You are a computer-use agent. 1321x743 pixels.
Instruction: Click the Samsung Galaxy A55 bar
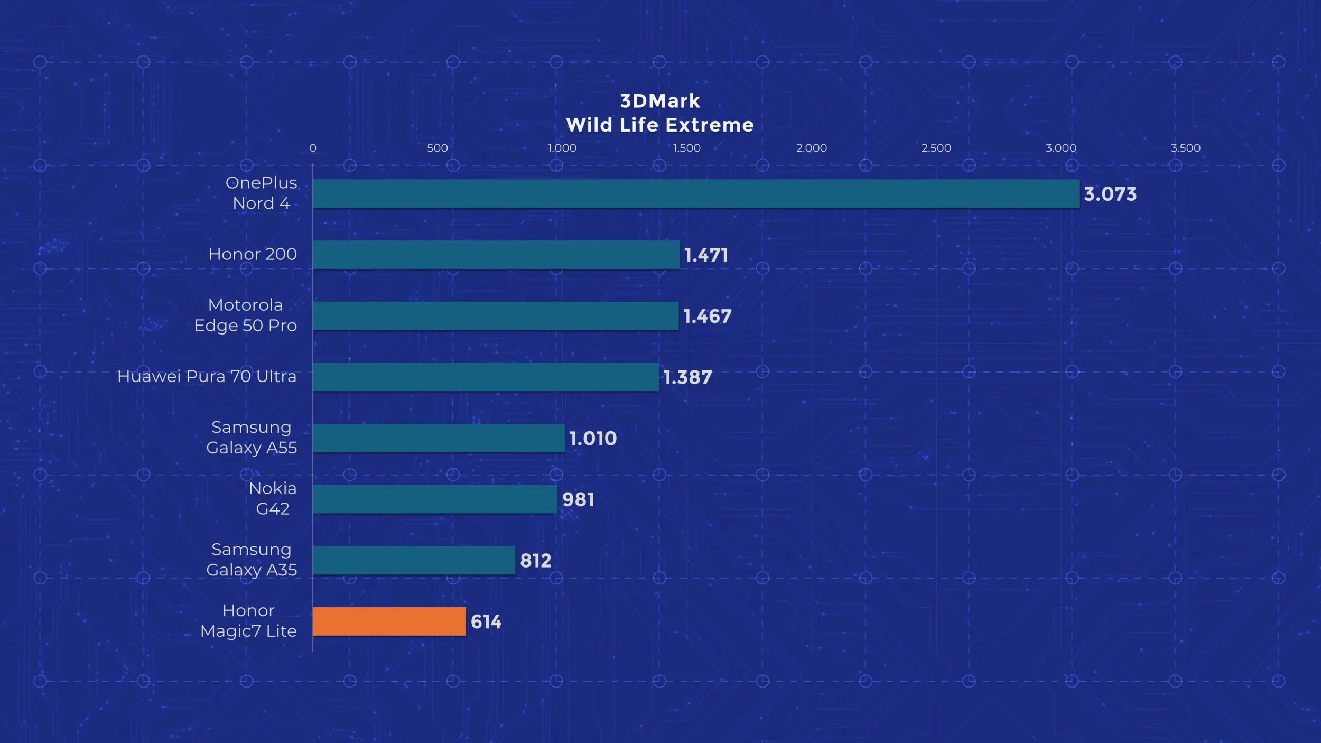click(x=439, y=438)
